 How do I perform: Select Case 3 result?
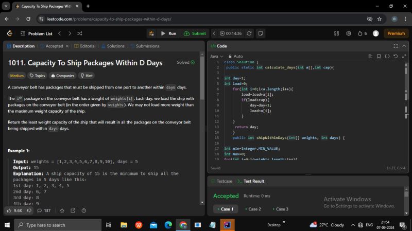click(280, 209)
